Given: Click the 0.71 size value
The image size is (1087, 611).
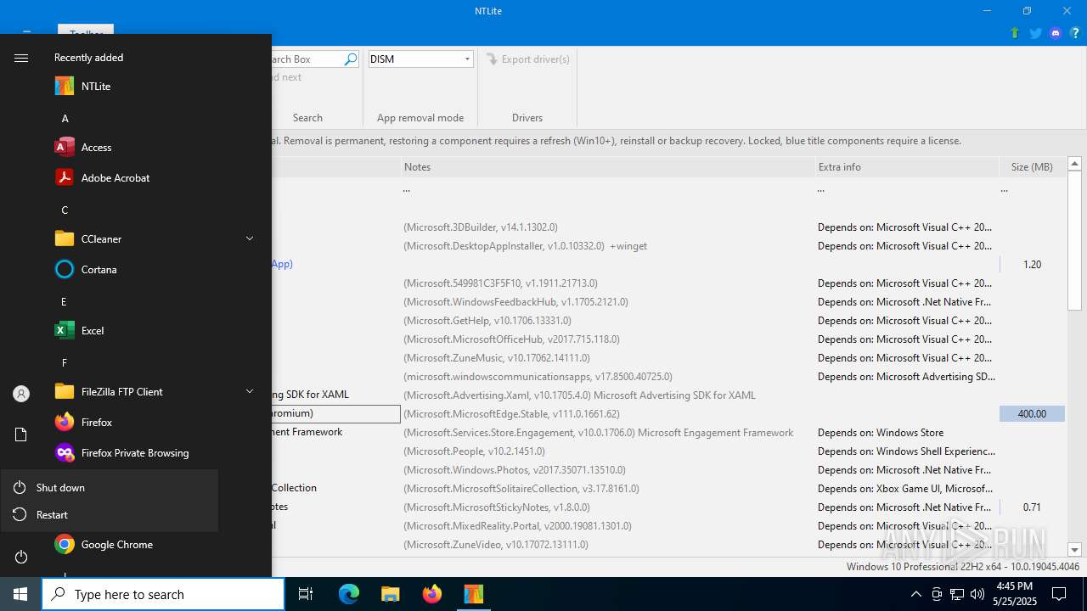Looking at the screenshot, I should (1032, 507).
